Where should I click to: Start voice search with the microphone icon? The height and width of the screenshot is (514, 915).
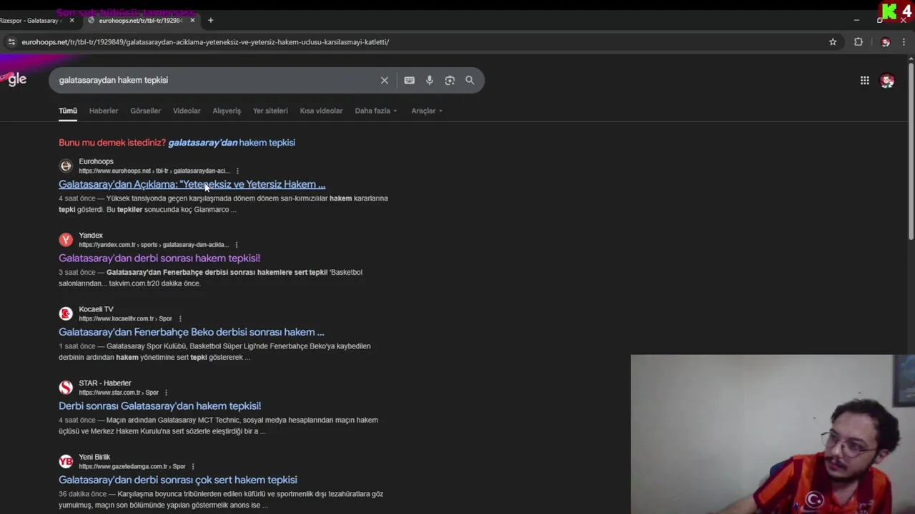[x=430, y=80]
